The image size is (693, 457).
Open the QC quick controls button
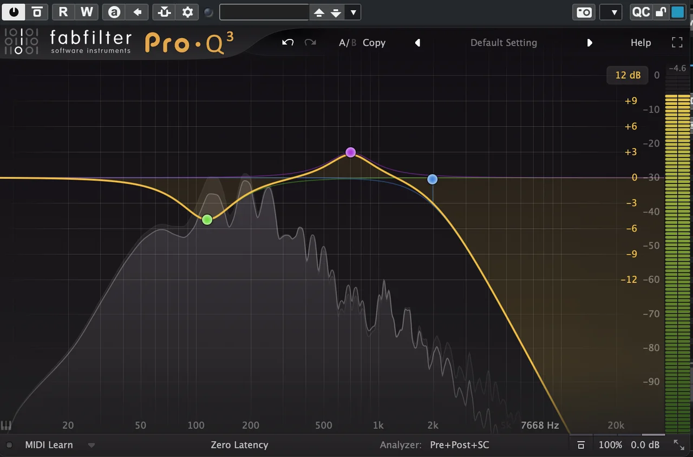pos(640,12)
